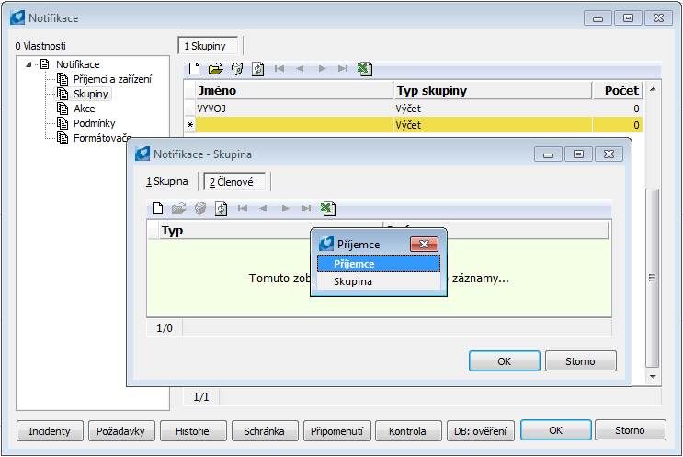Click OK in Notifikace - Skupina dialog
Viewport: 683px width, 457px height.
505,361
